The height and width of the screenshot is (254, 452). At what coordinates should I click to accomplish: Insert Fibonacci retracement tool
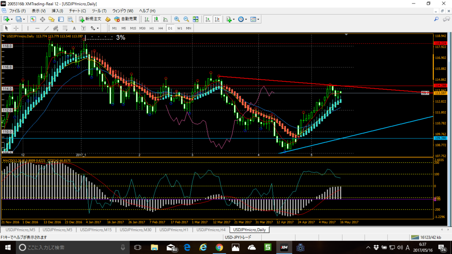click(x=65, y=28)
